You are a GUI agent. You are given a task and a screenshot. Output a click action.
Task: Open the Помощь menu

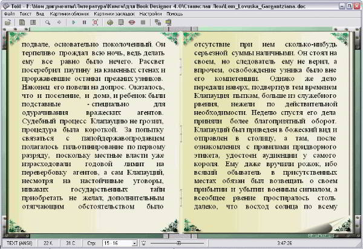(175, 13)
